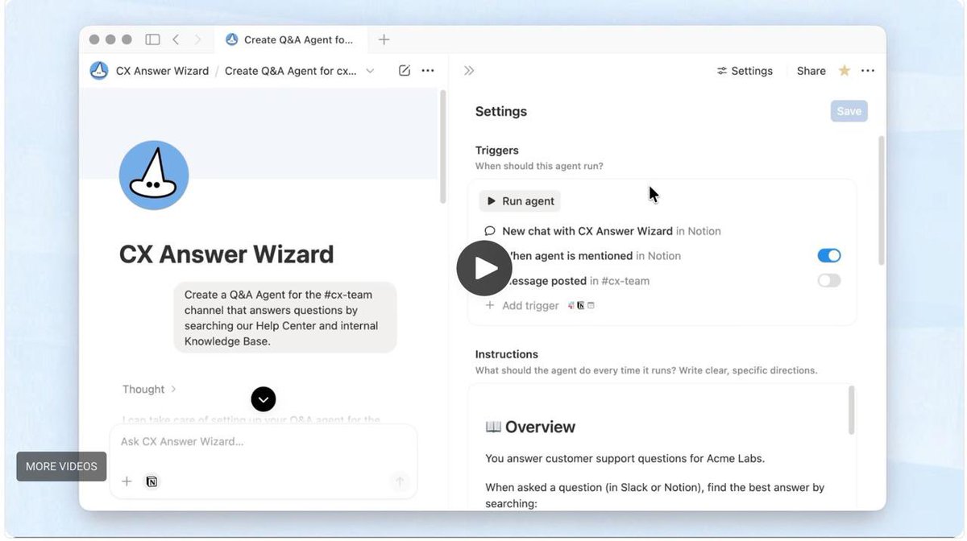Click the 'Create a Q&A Agent' message bubble
Viewport: 967px width, 541px height.
285,317
